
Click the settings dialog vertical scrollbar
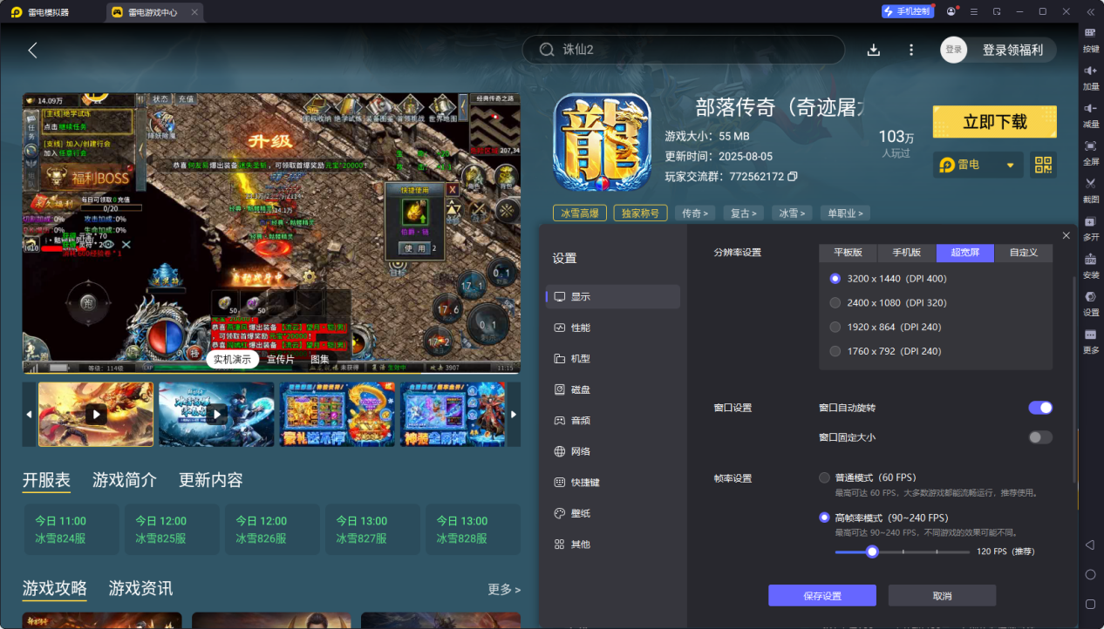[1074, 379]
